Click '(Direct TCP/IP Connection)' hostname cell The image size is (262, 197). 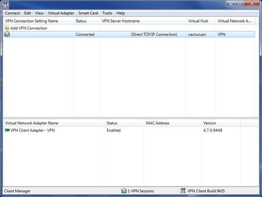point(154,35)
